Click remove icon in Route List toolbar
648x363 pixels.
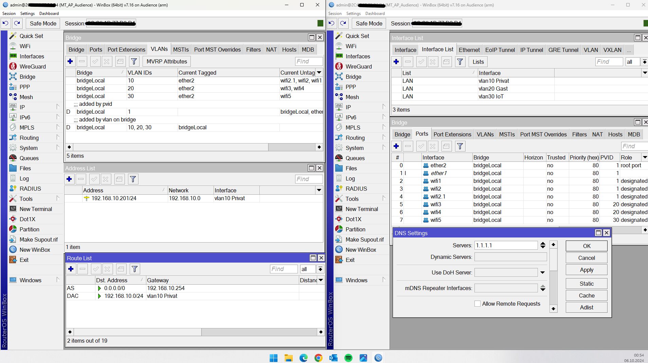pyautogui.click(x=83, y=269)
